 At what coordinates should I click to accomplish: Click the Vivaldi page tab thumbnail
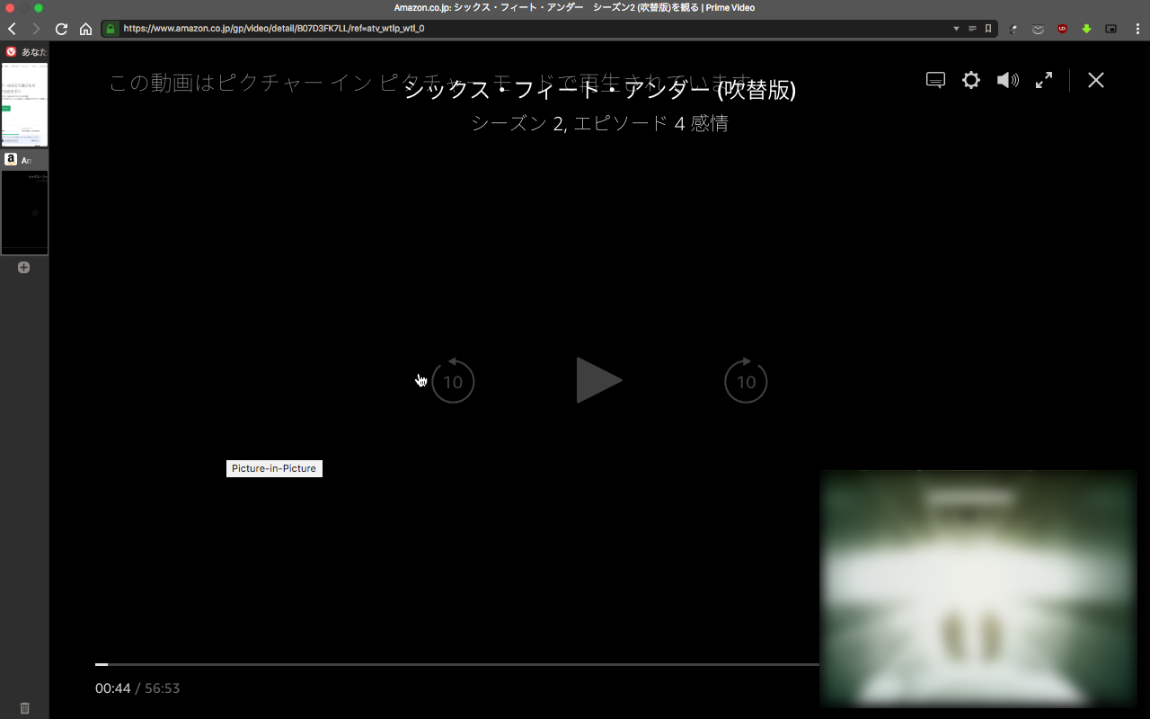point(24,103)
